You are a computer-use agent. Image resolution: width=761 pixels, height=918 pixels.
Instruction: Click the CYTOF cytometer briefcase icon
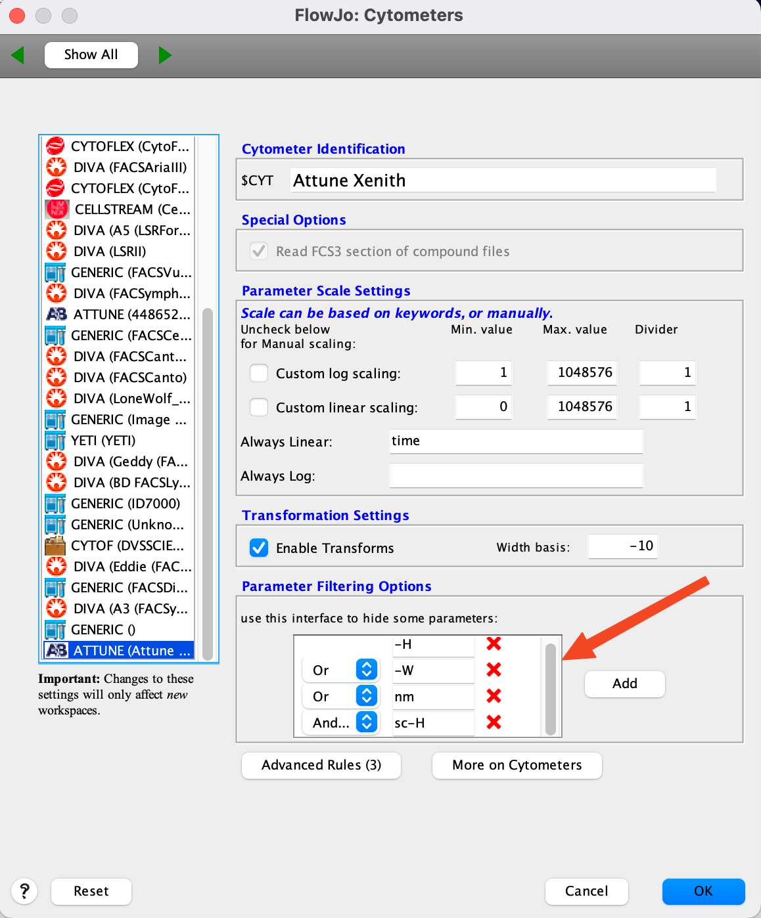point(55,546)
